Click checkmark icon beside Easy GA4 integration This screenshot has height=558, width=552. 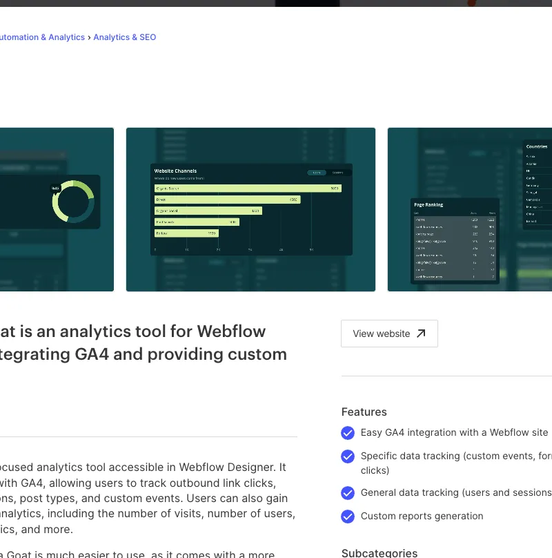point(348,433)
